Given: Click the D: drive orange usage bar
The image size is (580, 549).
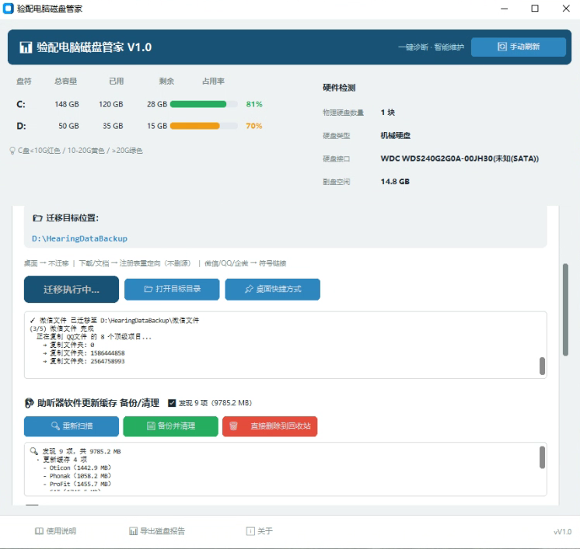Looking at the screenshot, I should [x=194, y=126].
